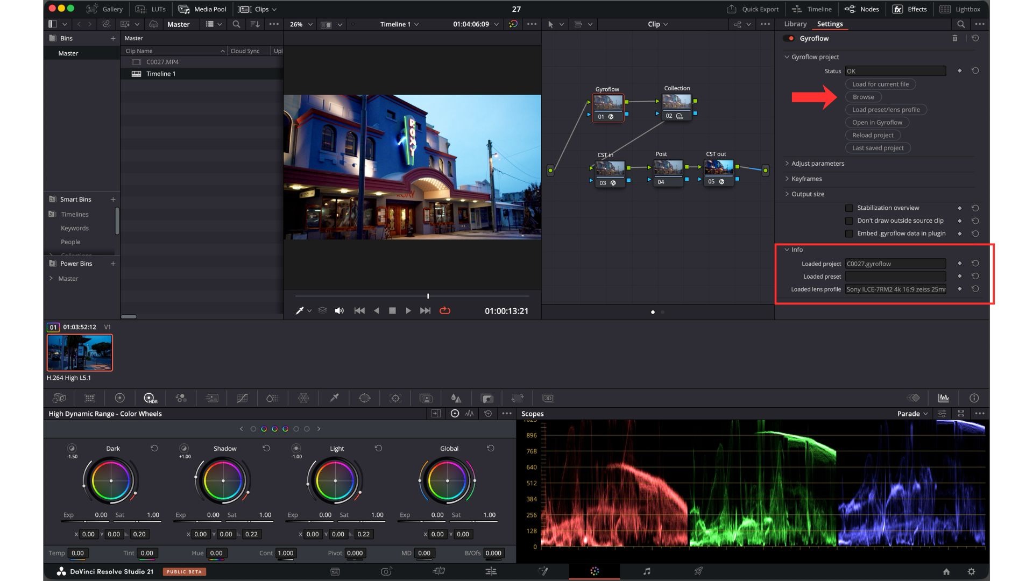Open the Clip mode dropdown above nodes
This screenshot has height=581, width=1033.
657,24
